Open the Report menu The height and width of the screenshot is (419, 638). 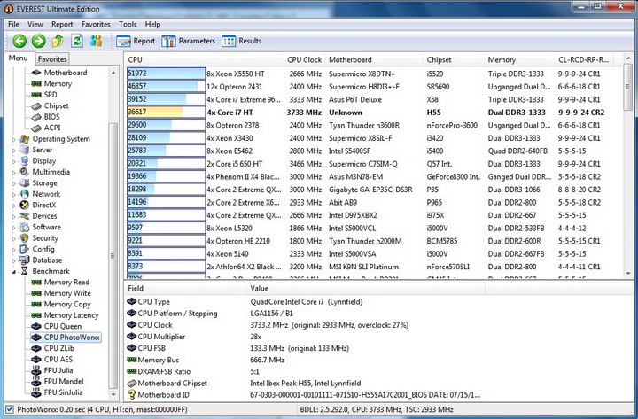(x=62, y=25)
